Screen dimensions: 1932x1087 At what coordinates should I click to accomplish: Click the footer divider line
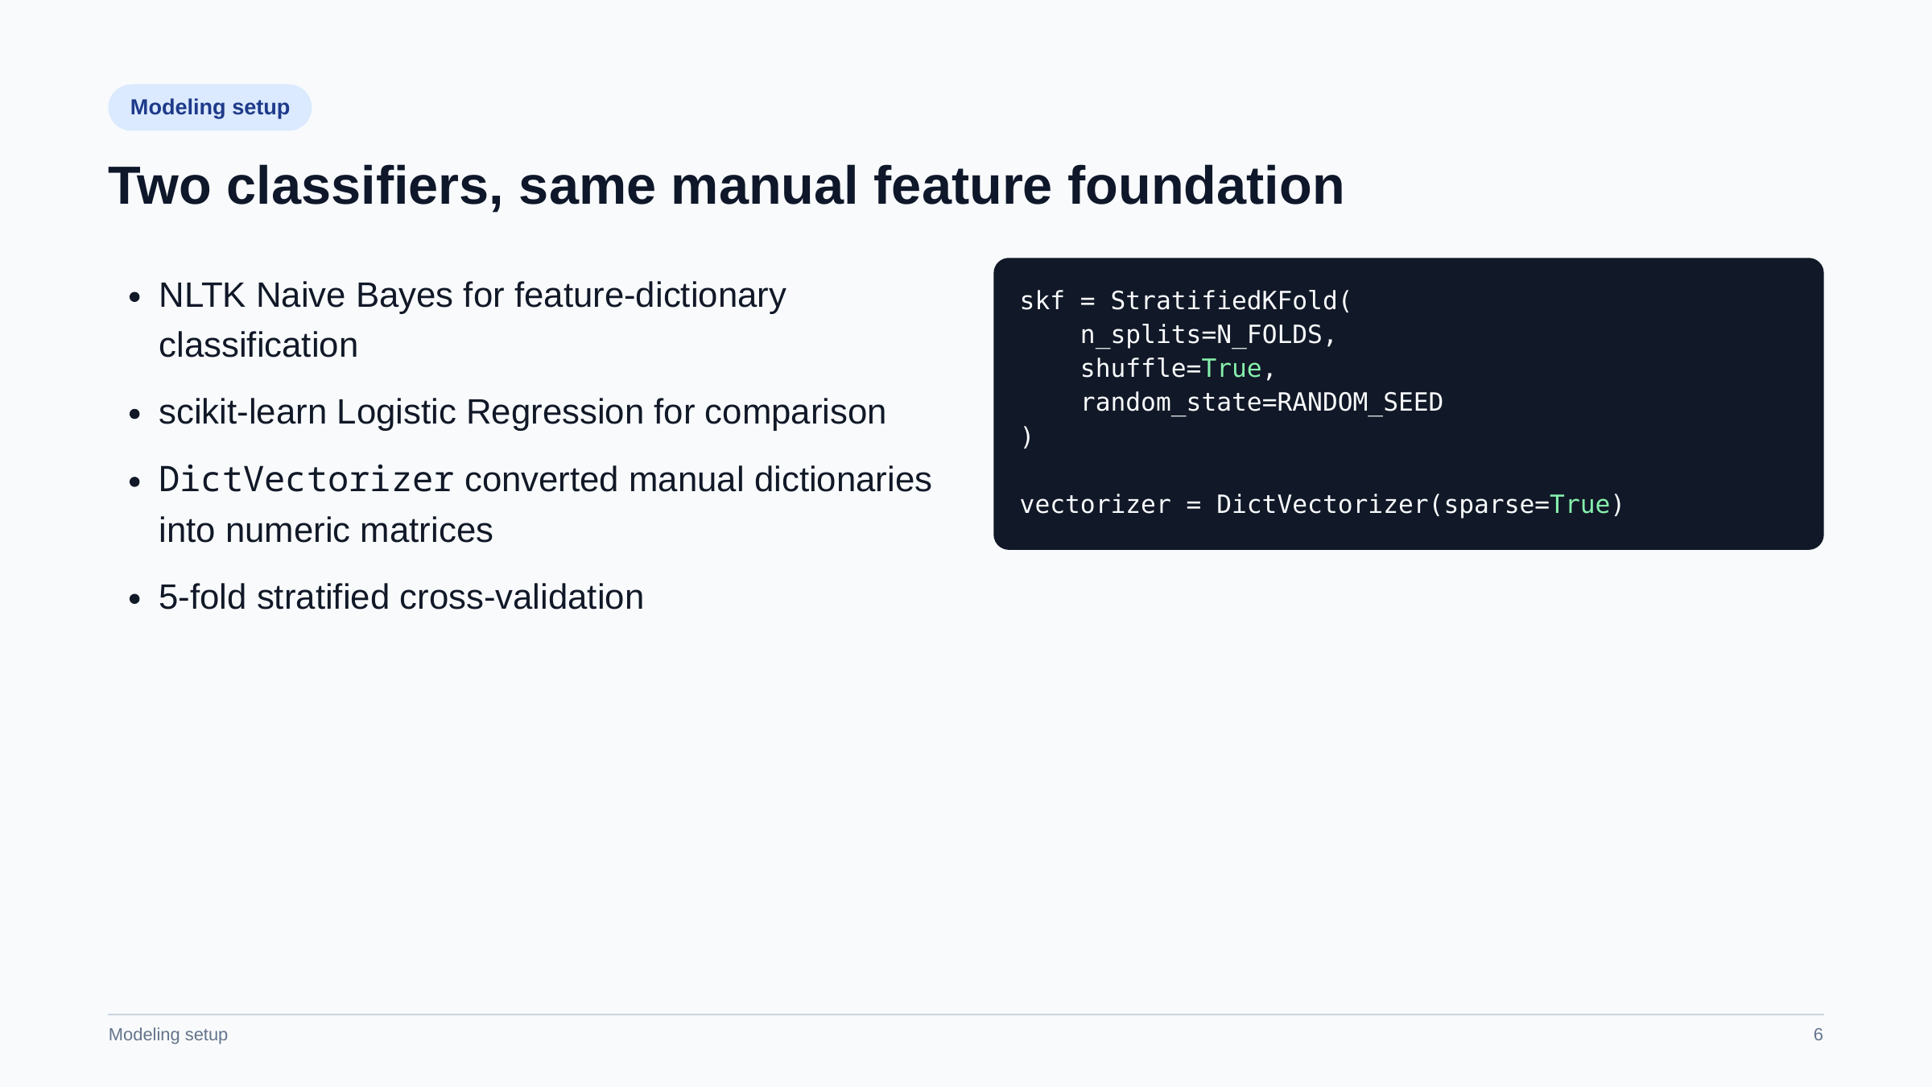[966, 1015]
